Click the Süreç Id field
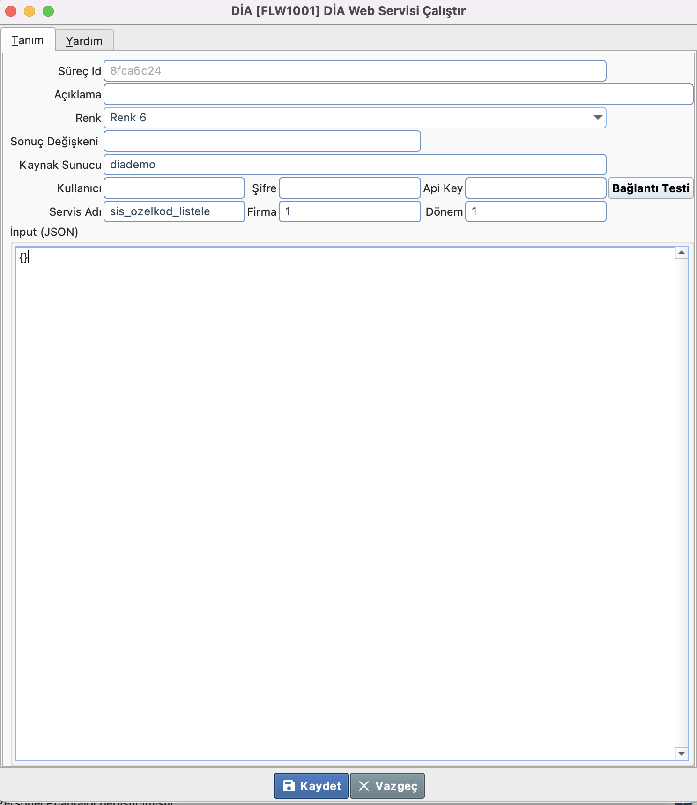This screenshot has height=805, width=697. (355, 71)
